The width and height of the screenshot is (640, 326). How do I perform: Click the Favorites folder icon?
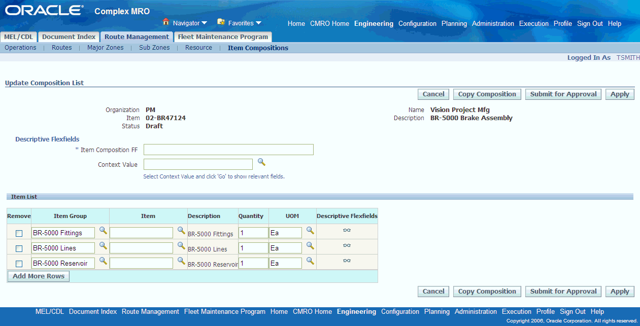[221, 22]
